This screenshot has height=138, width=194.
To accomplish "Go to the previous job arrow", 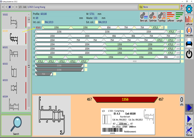I will [x=6, y=7].
